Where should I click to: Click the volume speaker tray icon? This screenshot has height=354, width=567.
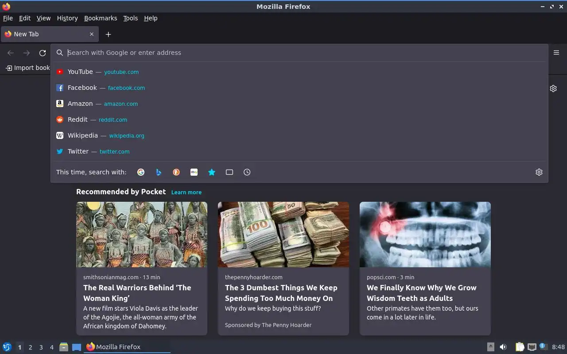point(503,347)
